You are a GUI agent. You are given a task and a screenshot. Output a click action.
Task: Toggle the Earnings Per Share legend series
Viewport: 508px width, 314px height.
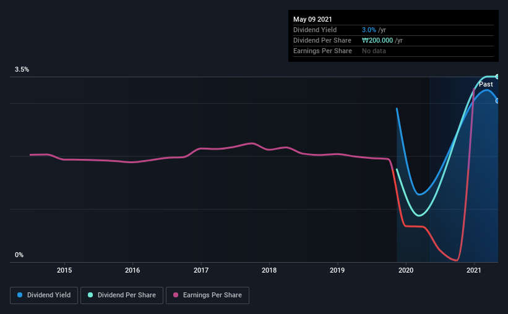click(207, 295)
